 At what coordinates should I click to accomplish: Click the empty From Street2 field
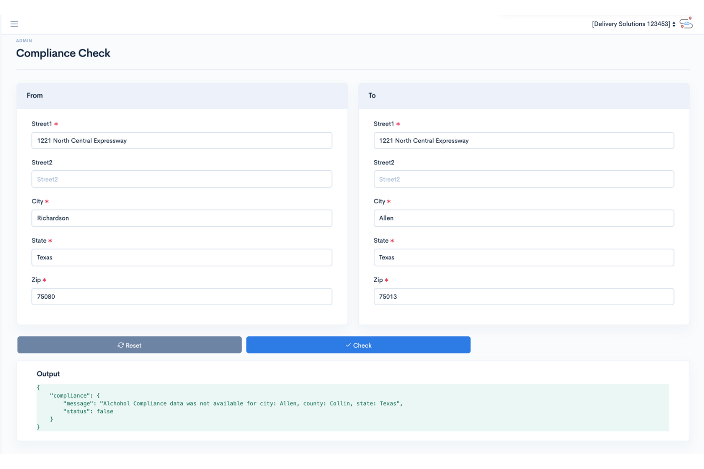click(182, 179)
